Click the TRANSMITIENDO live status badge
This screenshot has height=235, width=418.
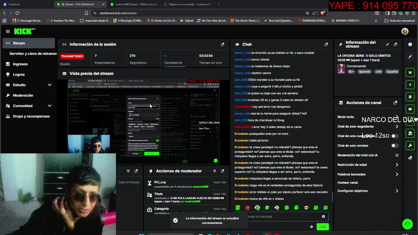pos(72,56)
